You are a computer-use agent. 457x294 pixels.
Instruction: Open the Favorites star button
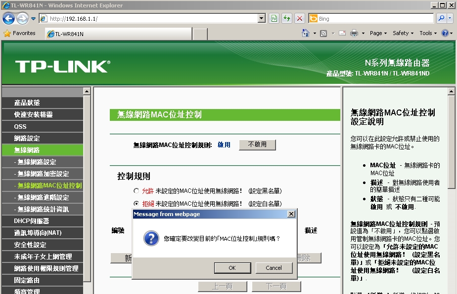(19, 33)
